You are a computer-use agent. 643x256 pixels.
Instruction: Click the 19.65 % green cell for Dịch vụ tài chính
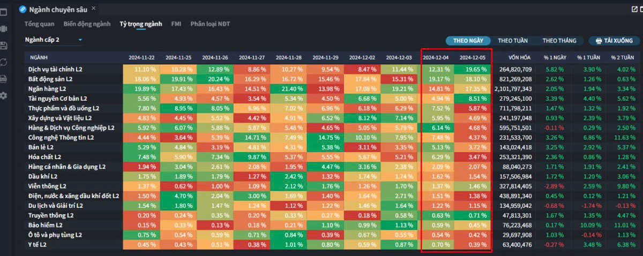coord(472,69)
